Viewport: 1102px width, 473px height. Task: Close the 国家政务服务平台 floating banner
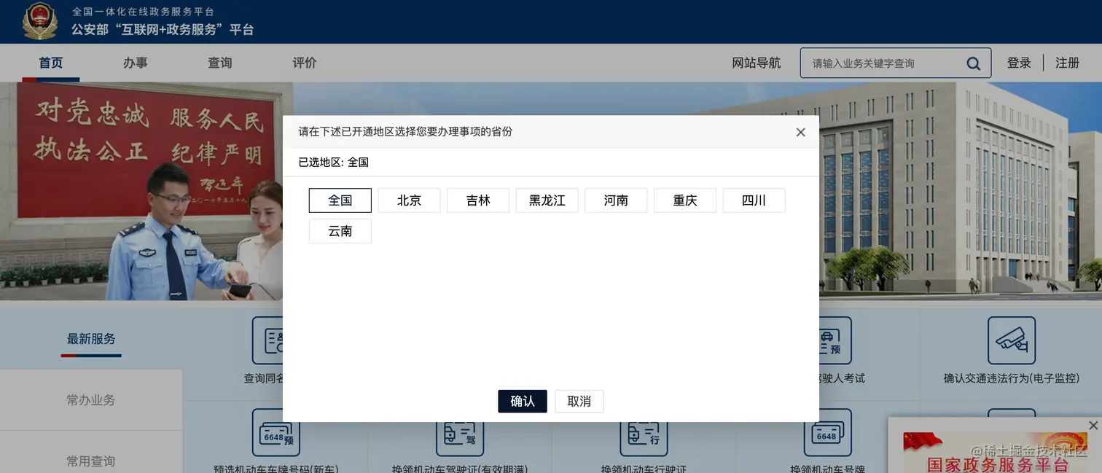[x=1093, y=425]
